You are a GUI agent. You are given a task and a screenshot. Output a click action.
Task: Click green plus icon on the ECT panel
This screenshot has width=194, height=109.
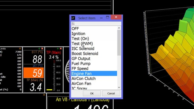coord(39,48)
